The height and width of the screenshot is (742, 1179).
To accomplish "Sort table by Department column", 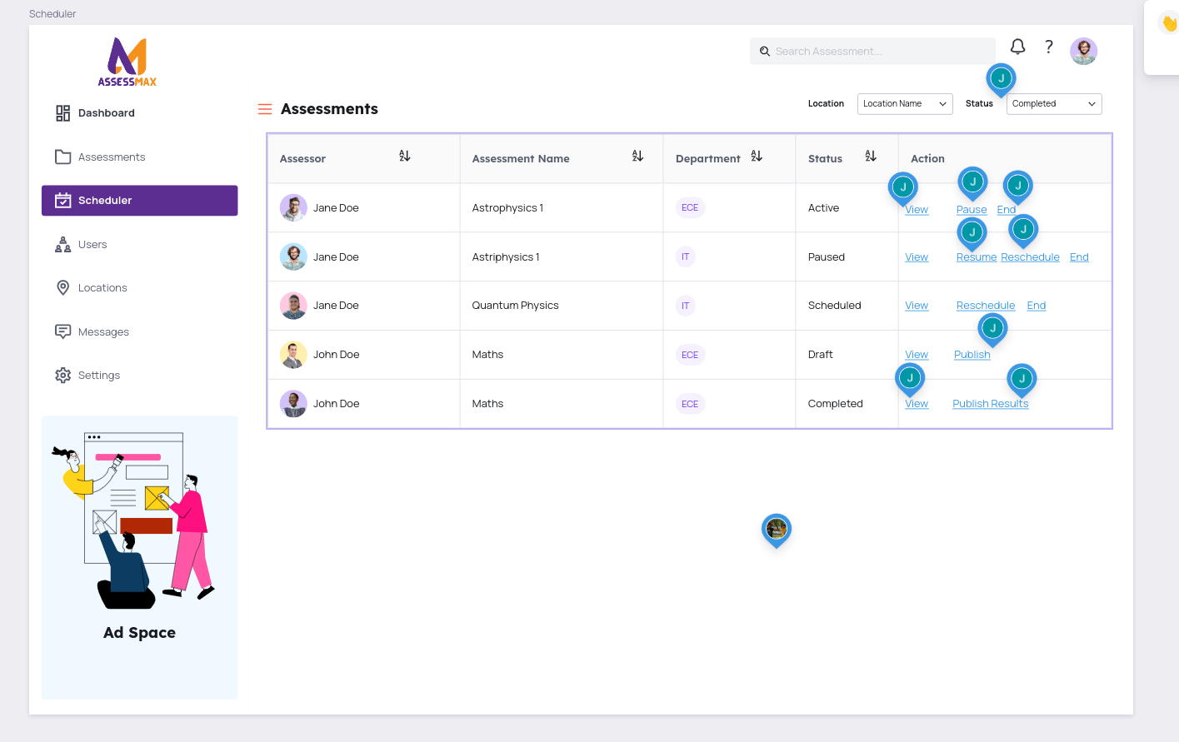I will [x=757, y=157].
